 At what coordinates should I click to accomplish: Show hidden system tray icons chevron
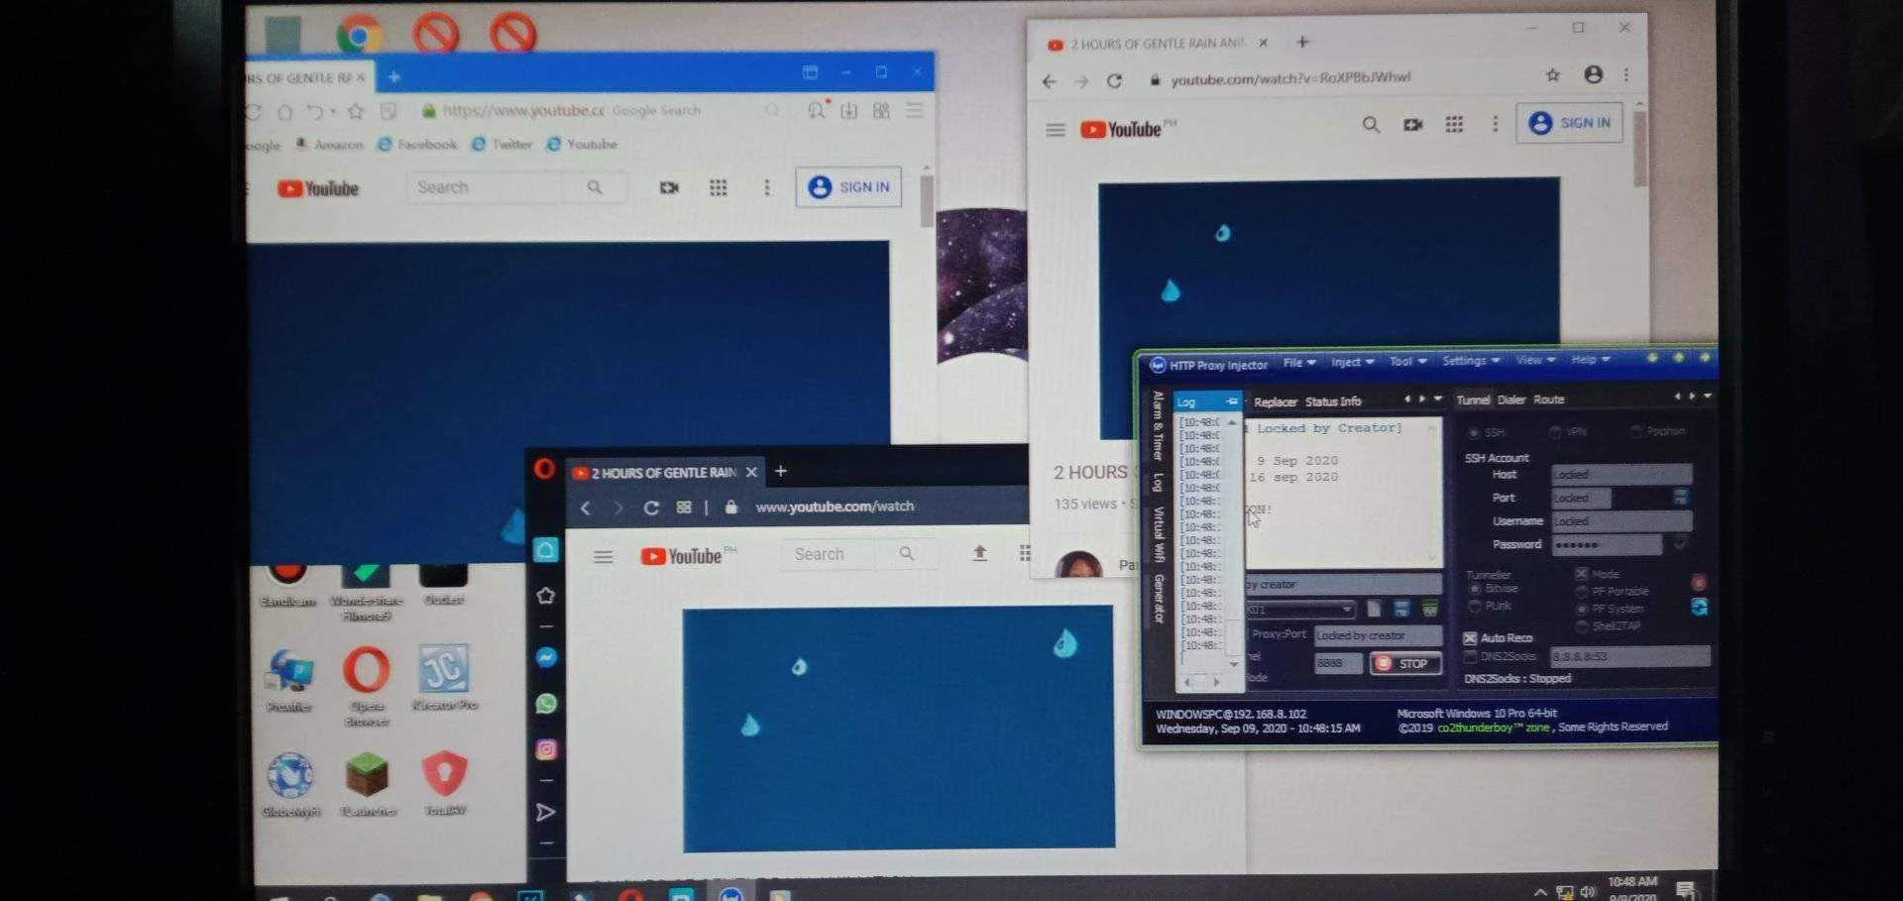1539,891
